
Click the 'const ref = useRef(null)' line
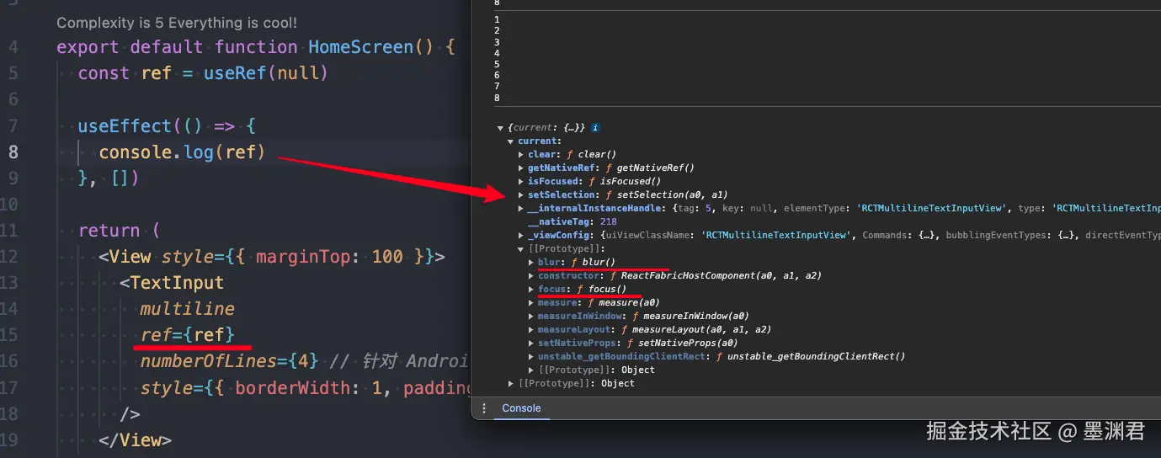pyautogui.click(x=202, y=73)
